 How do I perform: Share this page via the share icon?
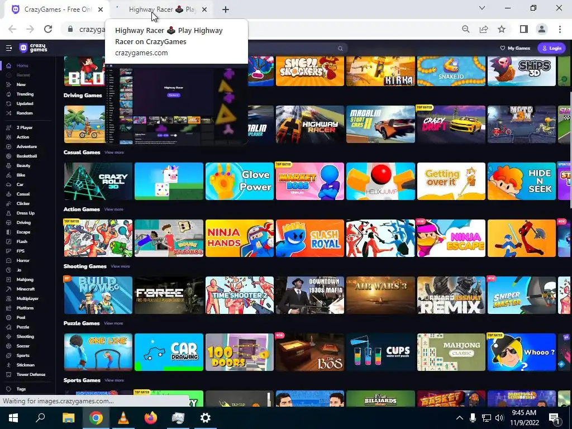[484, 29]
